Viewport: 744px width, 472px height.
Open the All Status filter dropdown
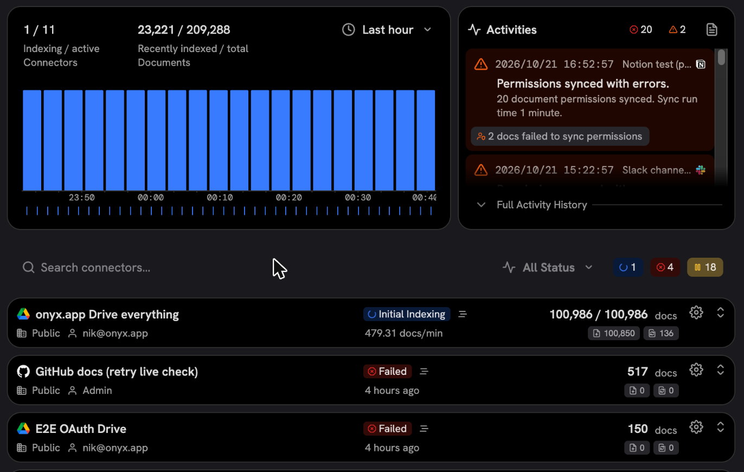548,267
